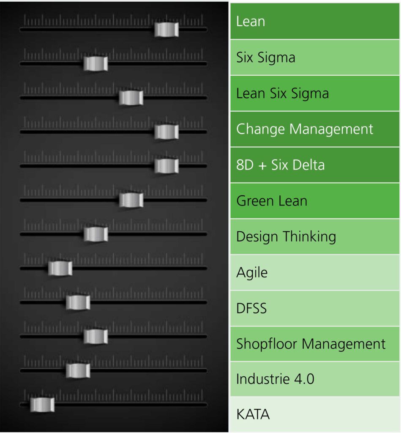
Task: Click the Lean Six Sigma slider knob
Action: point(131,98)
